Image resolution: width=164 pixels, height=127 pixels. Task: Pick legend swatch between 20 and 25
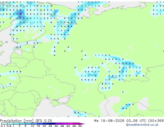pyautogui.click(x=46, y=124)
